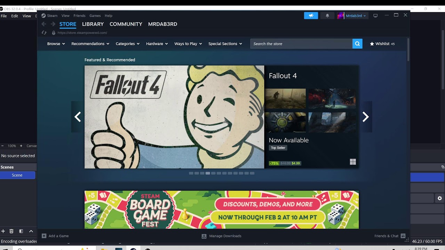Image resolution: width=445 pixels, height=250 pixels.
Task: Show previous featured game with left arrow
Action: 78,117
